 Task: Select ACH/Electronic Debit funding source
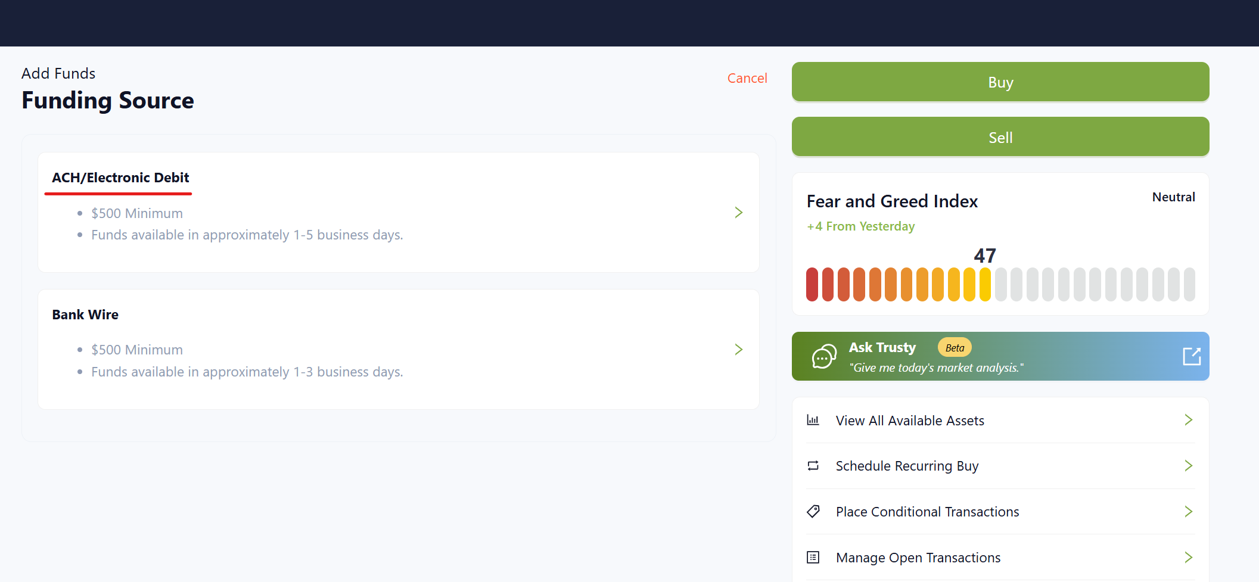[x=120, y=178]
